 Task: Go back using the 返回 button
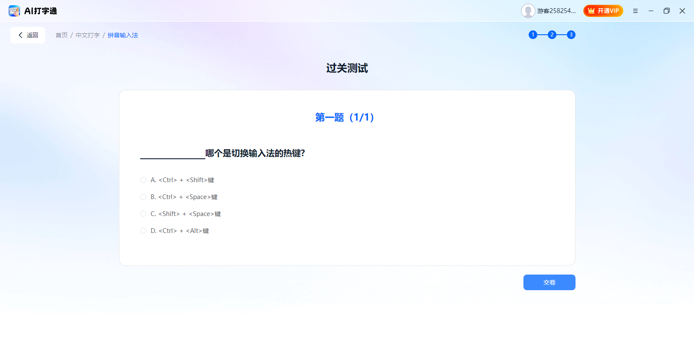[x=28, y=35]
